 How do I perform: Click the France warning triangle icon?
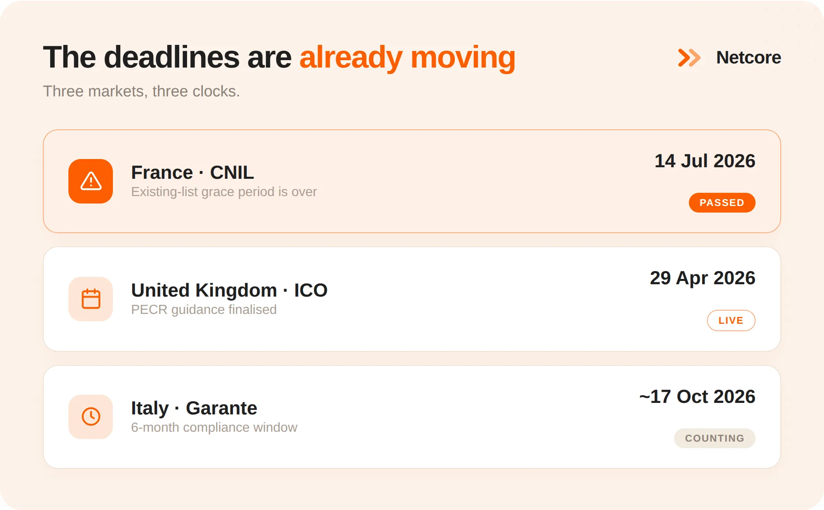pos(91,181)
